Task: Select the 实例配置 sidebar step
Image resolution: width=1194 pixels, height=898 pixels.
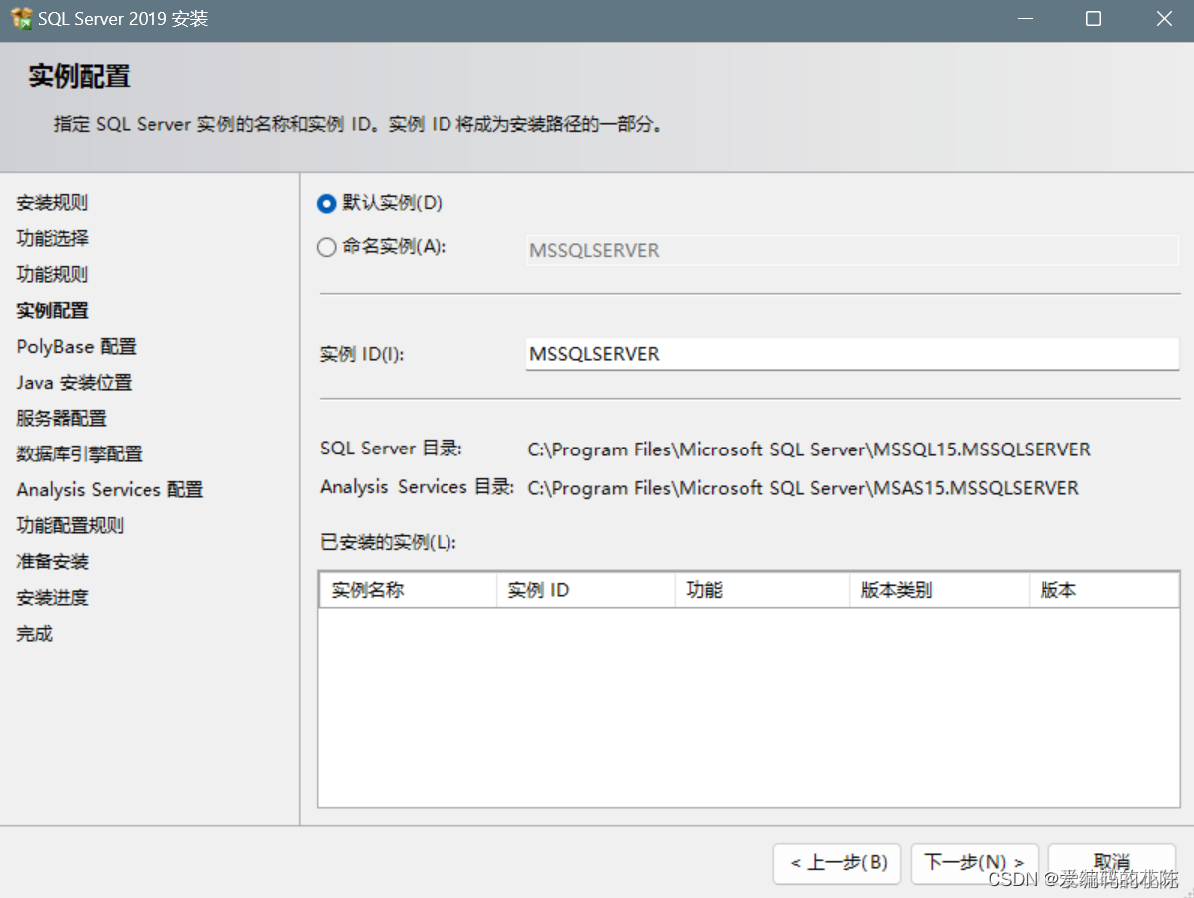Action: coord(52,310)
